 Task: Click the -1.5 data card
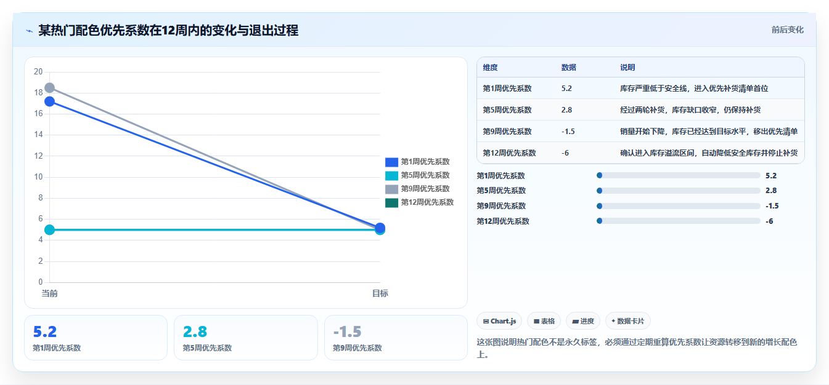(396, 338)
